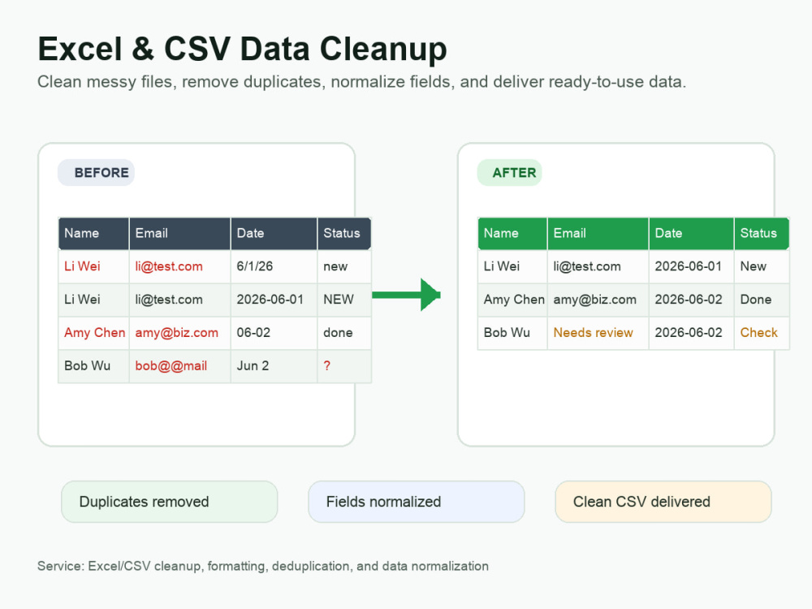Click the "Excel & CSV Data Cleanup" title

242,50
